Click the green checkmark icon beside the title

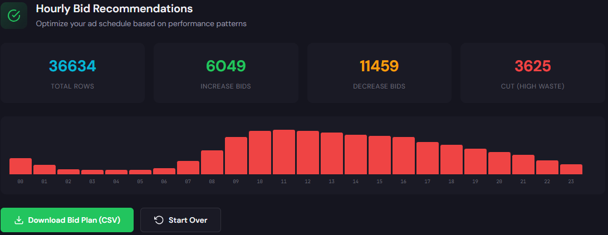[x=14, y=15]
